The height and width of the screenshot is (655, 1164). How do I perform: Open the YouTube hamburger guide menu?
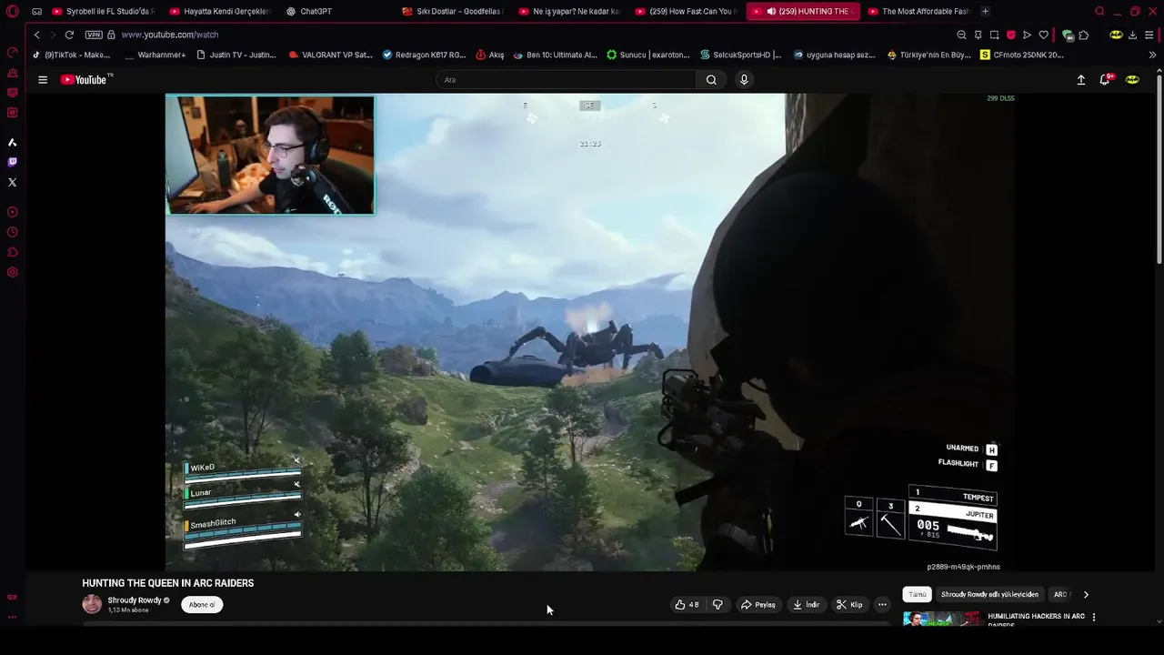[43, 80]
